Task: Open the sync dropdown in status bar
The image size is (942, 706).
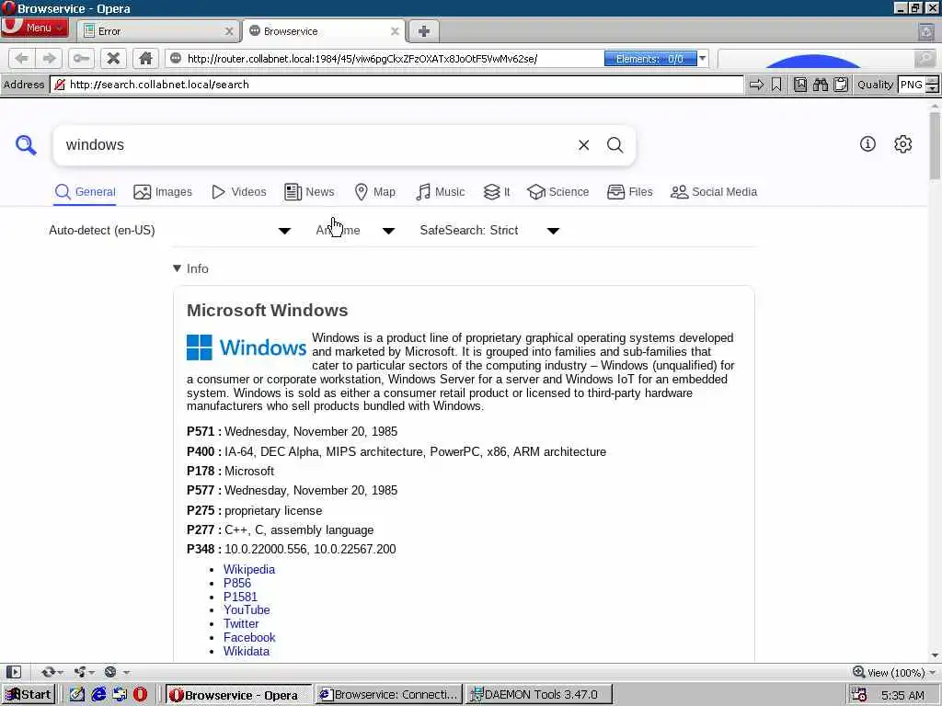Action: pyautogui.click(x=52, y=672)
